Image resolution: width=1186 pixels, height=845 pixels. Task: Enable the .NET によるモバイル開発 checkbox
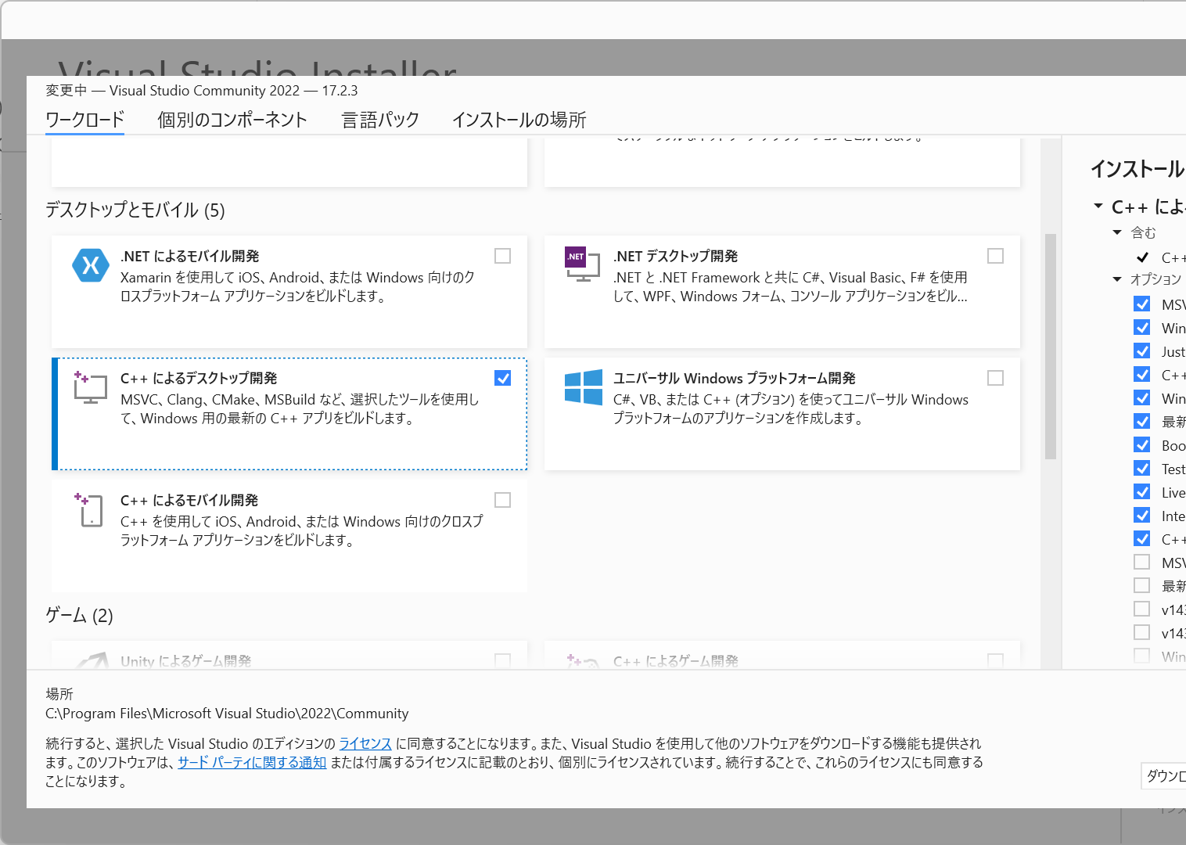point(503,256)
